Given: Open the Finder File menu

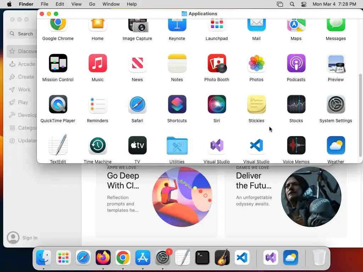Looking at the screenshot, I should coord(44,4).
